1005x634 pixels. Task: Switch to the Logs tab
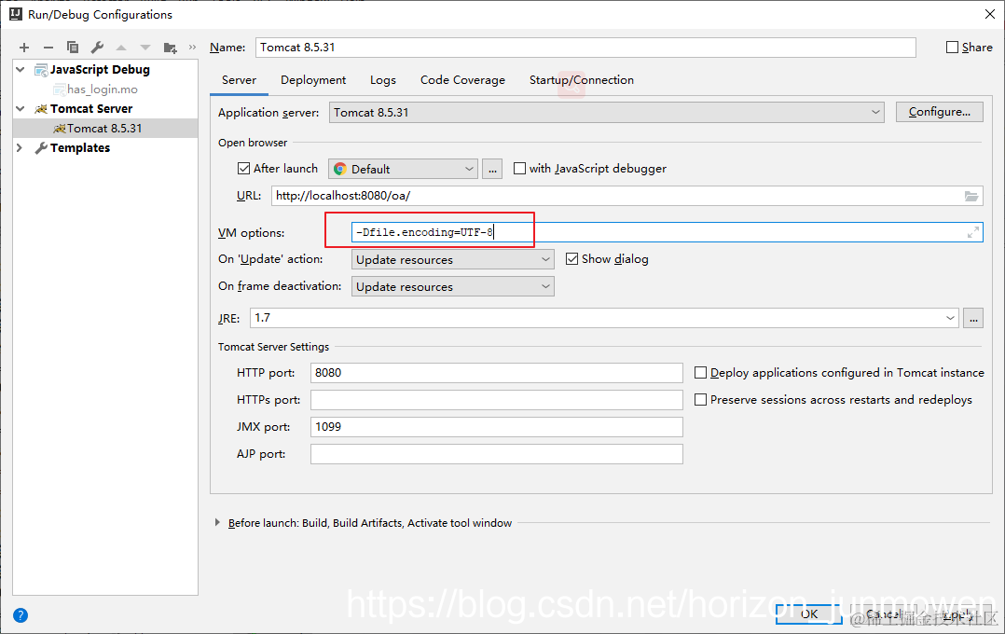click(382, 80)
